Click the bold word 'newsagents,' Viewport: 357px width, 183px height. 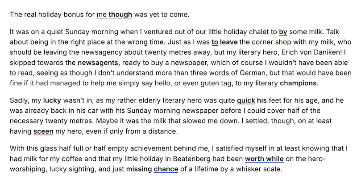[99, 63]
